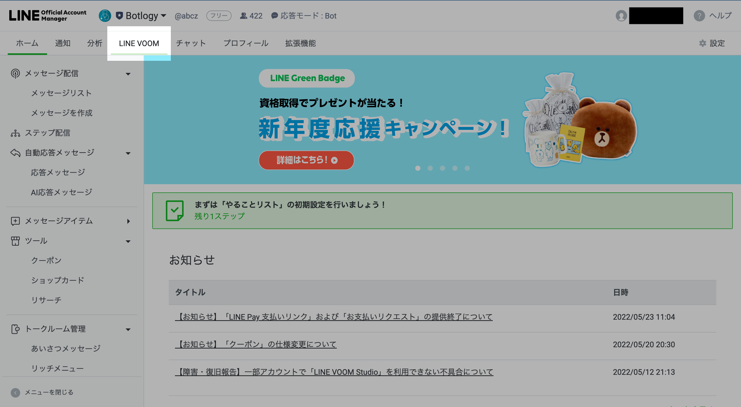Switch to the LINE VOOM tab

139,43
